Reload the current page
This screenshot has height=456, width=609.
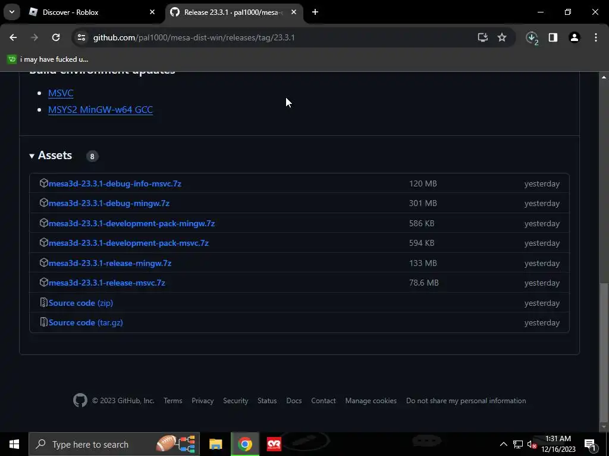pyautogui.click(x=56, y=37)
